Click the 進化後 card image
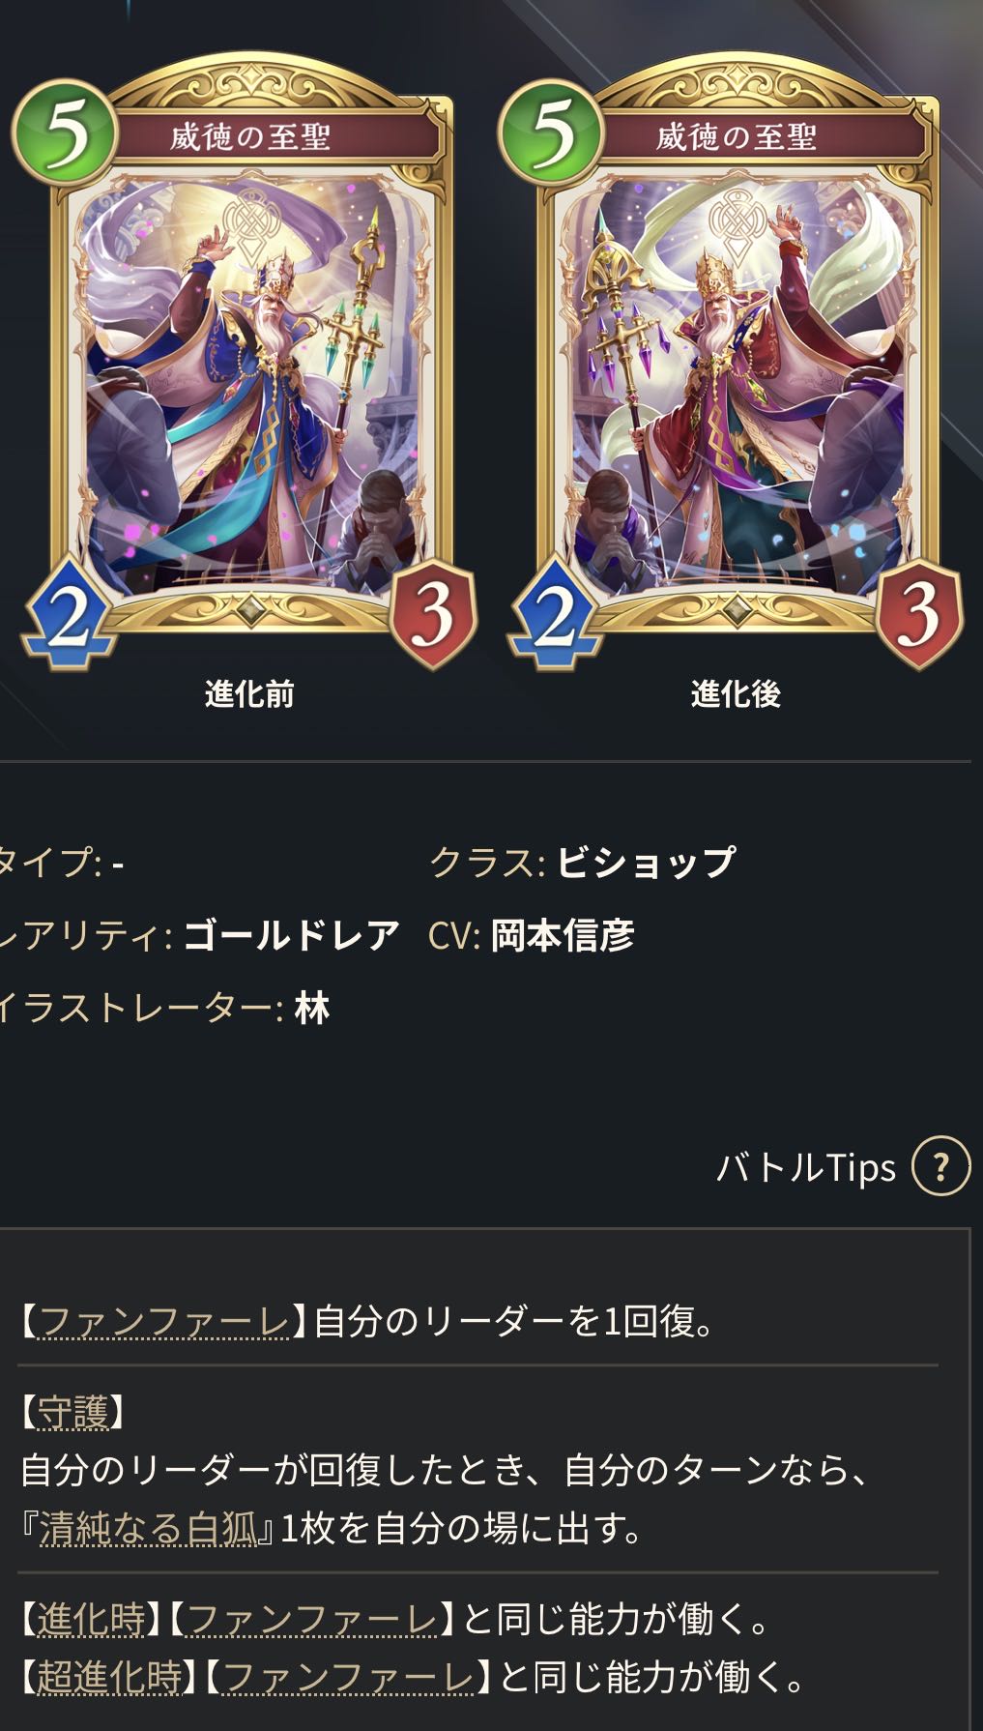The image size is (983, 1731). 735,361
